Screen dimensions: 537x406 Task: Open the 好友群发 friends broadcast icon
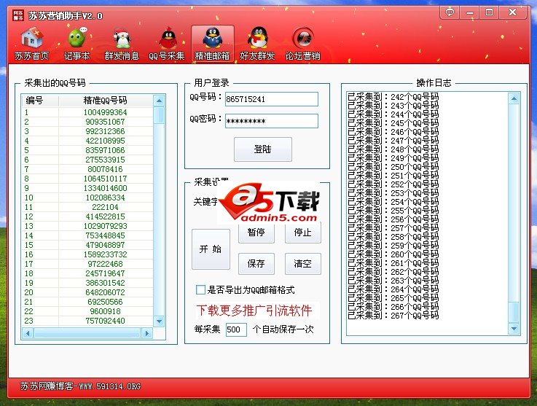tap(257, 44)
